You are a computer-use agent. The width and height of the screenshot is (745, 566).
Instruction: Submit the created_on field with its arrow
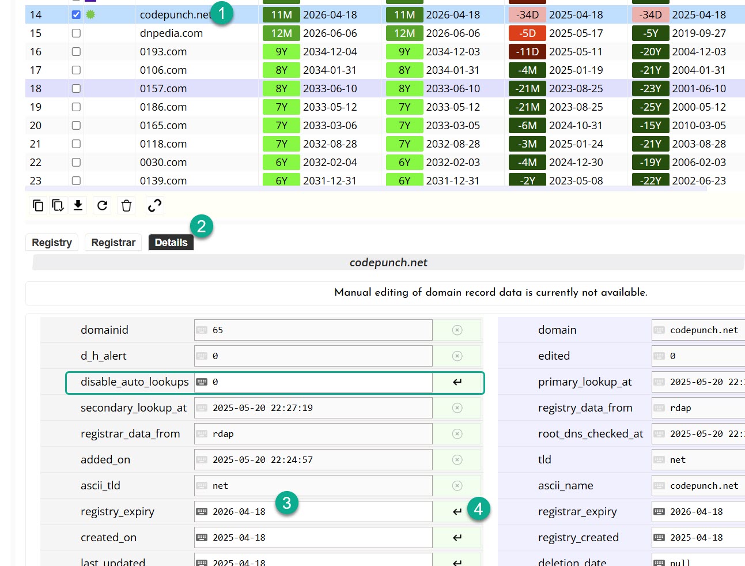pyautogui.click(x=457, y=538)
